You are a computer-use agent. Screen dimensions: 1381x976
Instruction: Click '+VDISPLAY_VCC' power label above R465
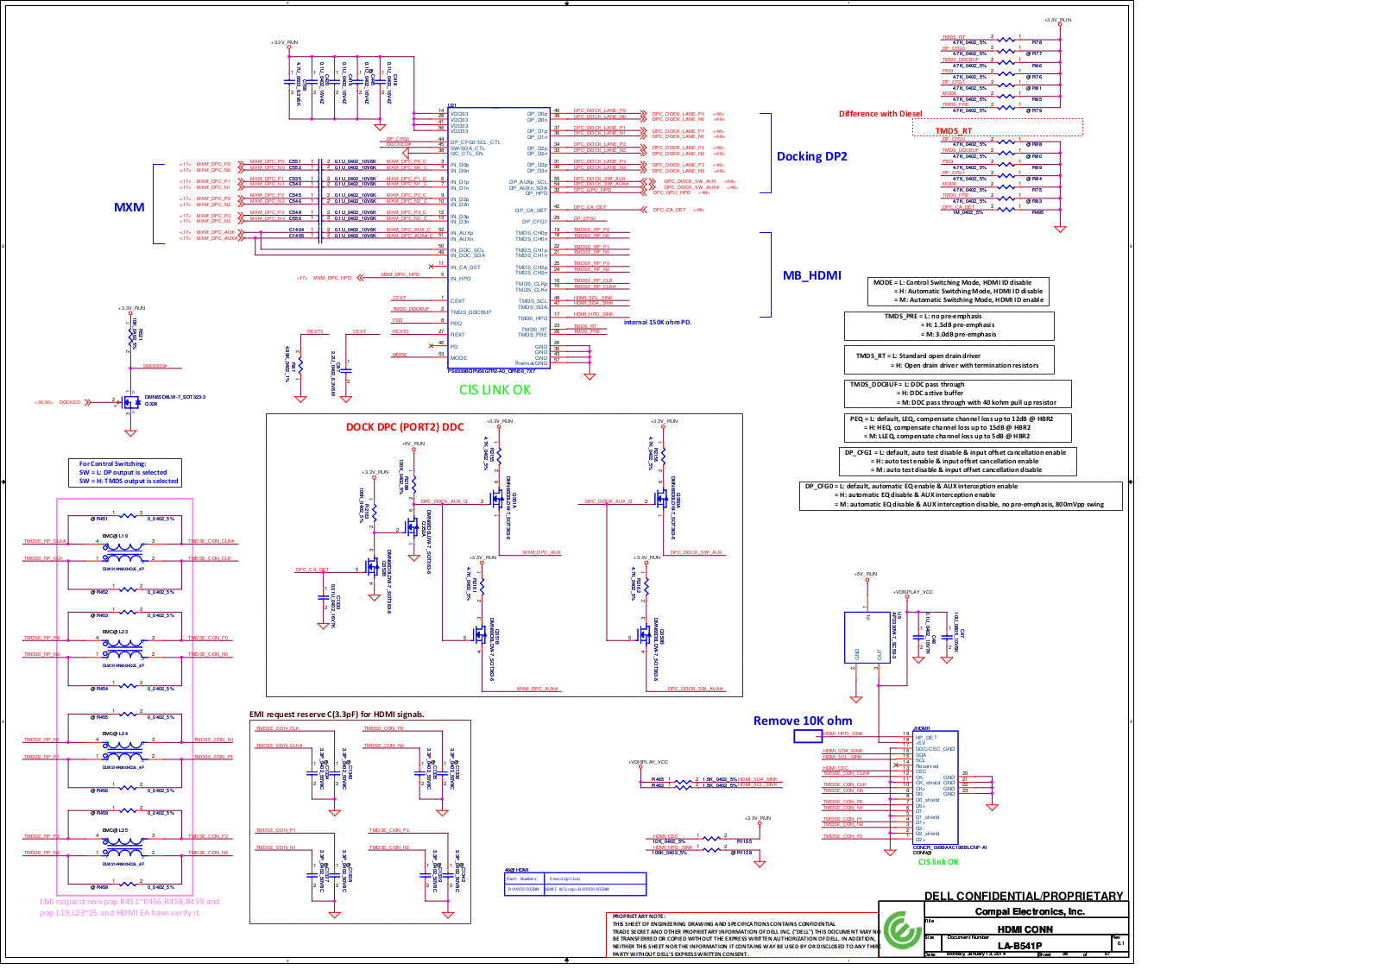[x=648, y=762]
